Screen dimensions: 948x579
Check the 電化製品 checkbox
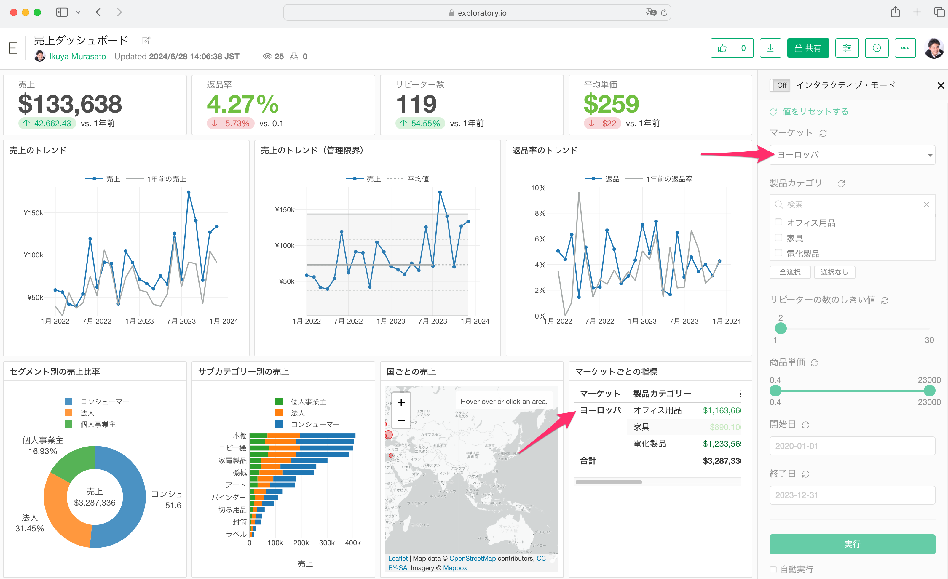pyautogui.click(x=778, y=253)
